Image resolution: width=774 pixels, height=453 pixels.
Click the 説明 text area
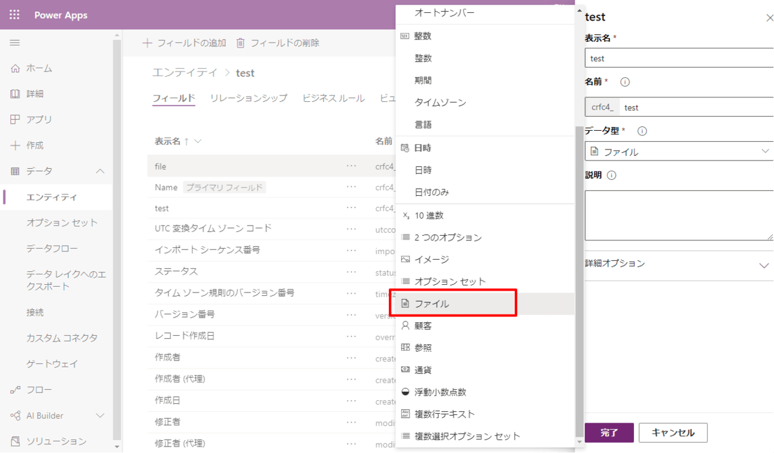pos(679,216)
